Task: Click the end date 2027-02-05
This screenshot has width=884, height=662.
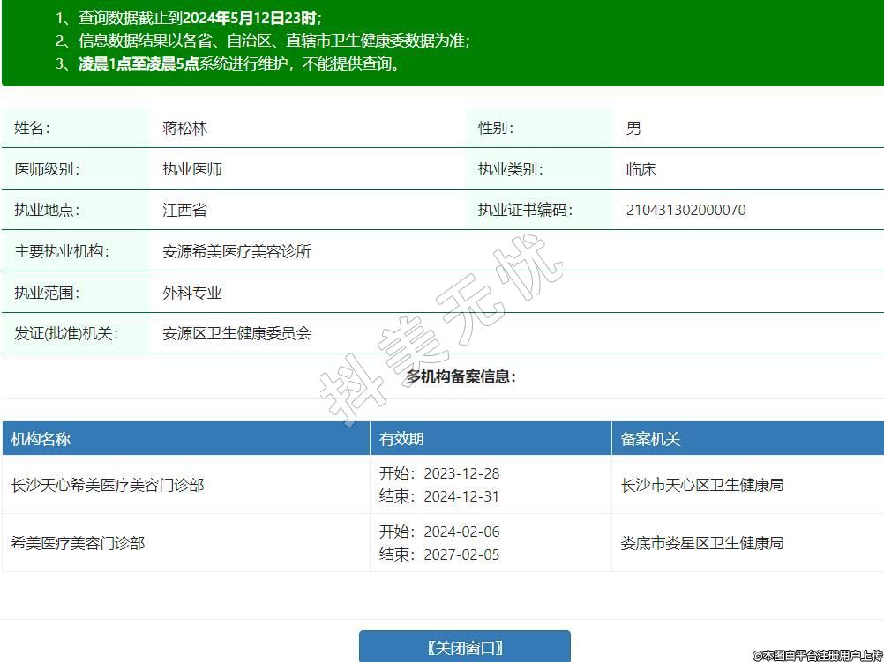Action: point(461,554)
